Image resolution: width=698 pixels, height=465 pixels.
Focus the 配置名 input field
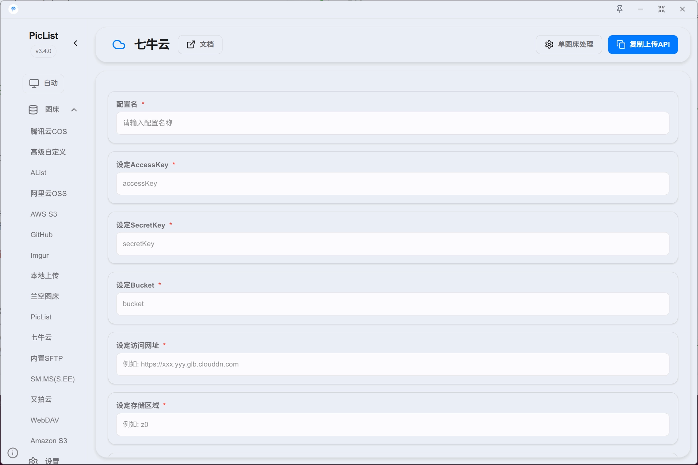pyautogui.click(x=393, y=123)
